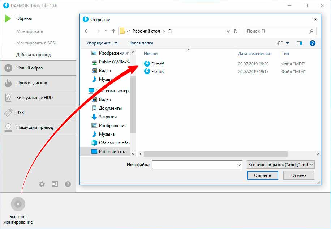Image resolution: width=331 pixels, height=229 pixels.
Task: Click the green Images play icon
Action: click(x=8, y=18)
